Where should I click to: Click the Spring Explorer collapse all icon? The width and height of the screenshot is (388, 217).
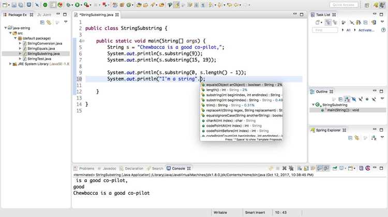click(x=350, y=138)
